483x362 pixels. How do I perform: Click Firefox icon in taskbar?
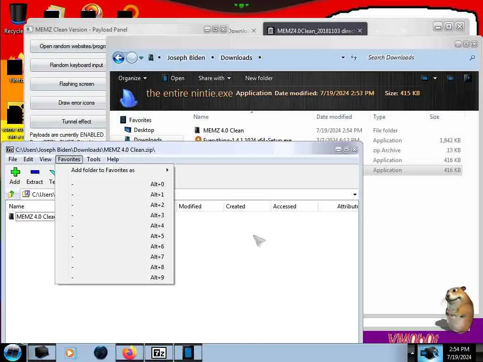[x=129, y=353]
